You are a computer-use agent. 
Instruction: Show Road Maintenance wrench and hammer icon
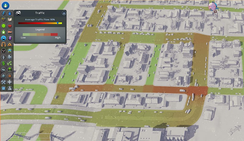click(x=3, y=82)
